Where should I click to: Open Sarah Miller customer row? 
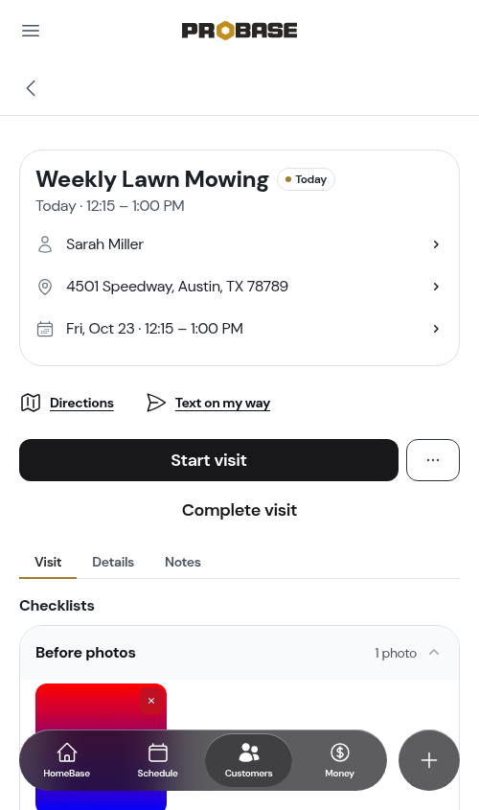click(x=239, y=244)
